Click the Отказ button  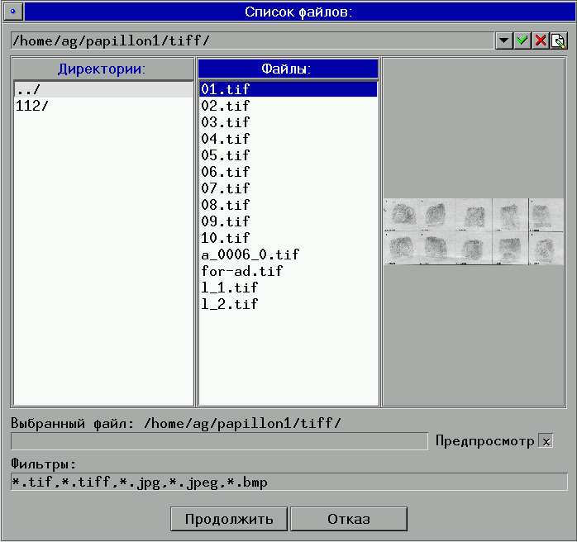349,519
